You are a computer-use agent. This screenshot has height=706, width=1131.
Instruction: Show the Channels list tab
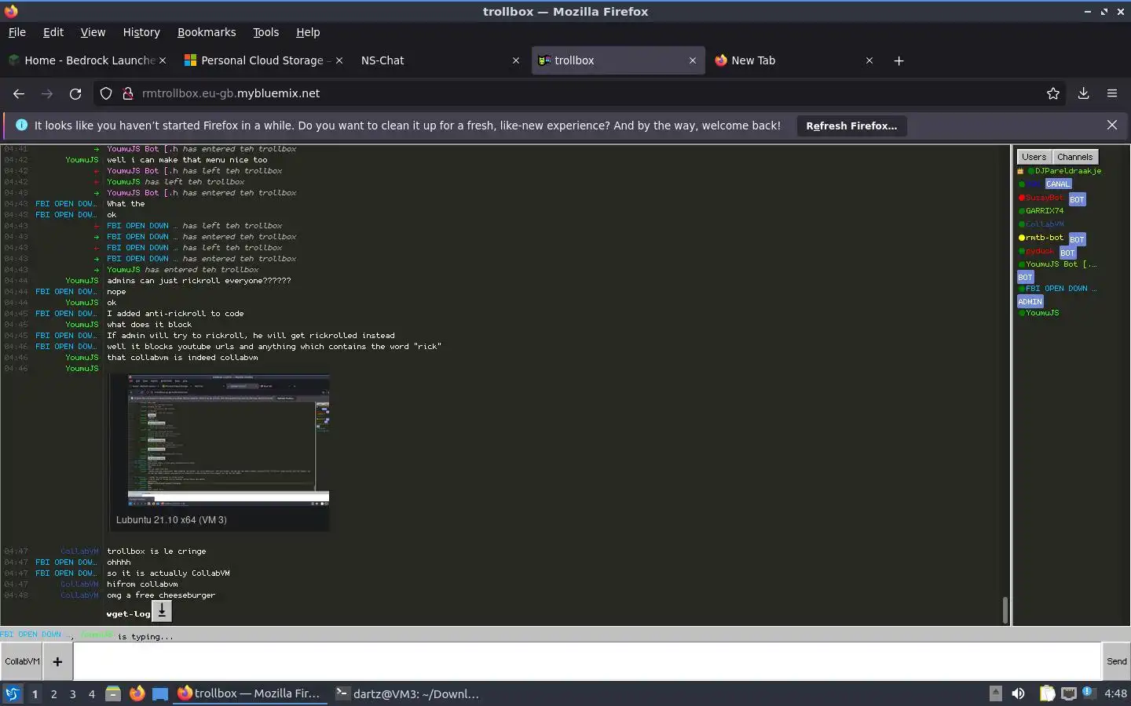(1074, 157)
